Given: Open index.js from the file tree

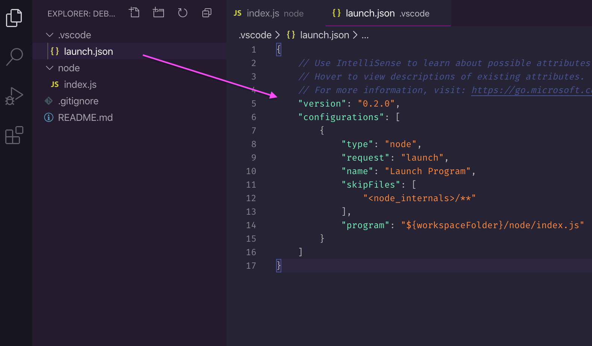Looking at the screenshot, I should (x=80, y=84).
